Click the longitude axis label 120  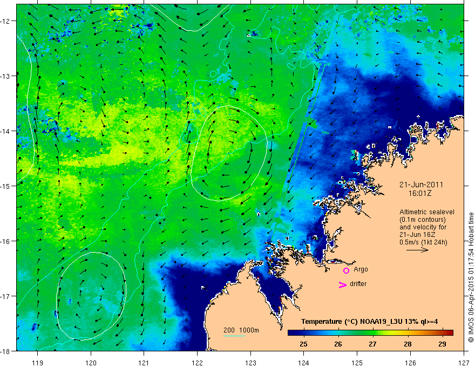click(x=91, y=363)
